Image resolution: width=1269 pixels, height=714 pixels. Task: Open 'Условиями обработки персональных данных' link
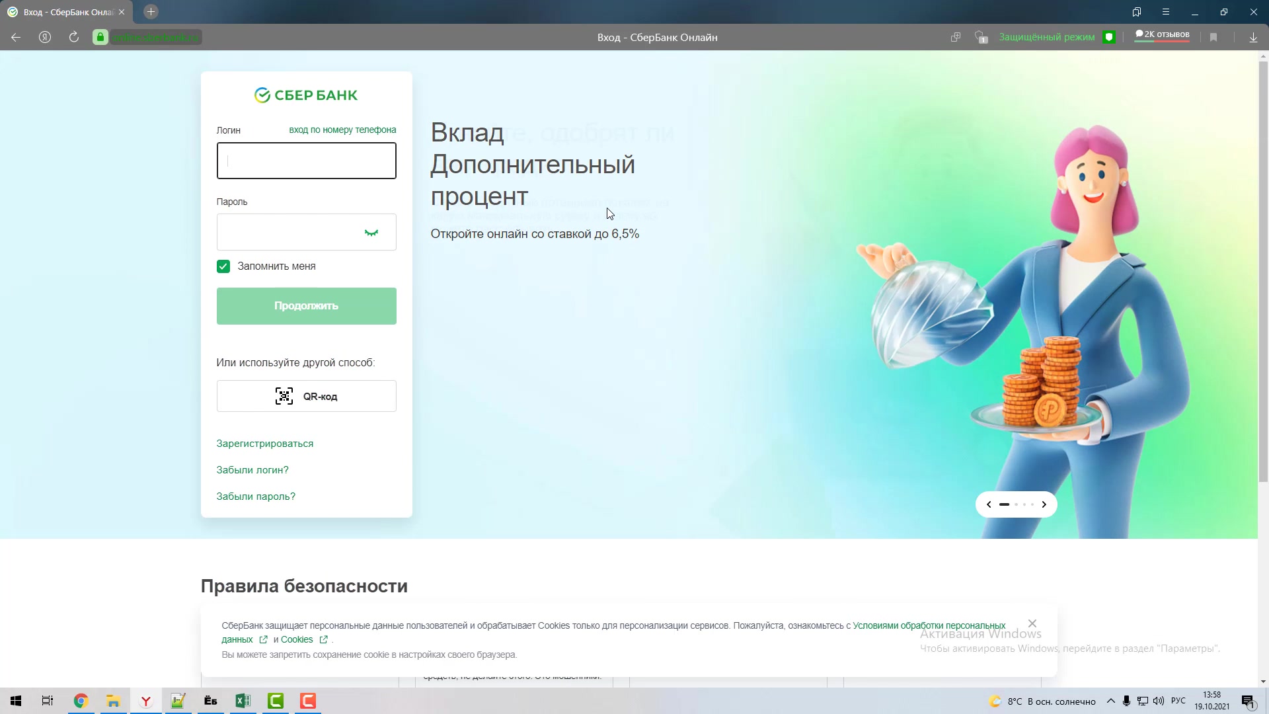coord(929,625)
